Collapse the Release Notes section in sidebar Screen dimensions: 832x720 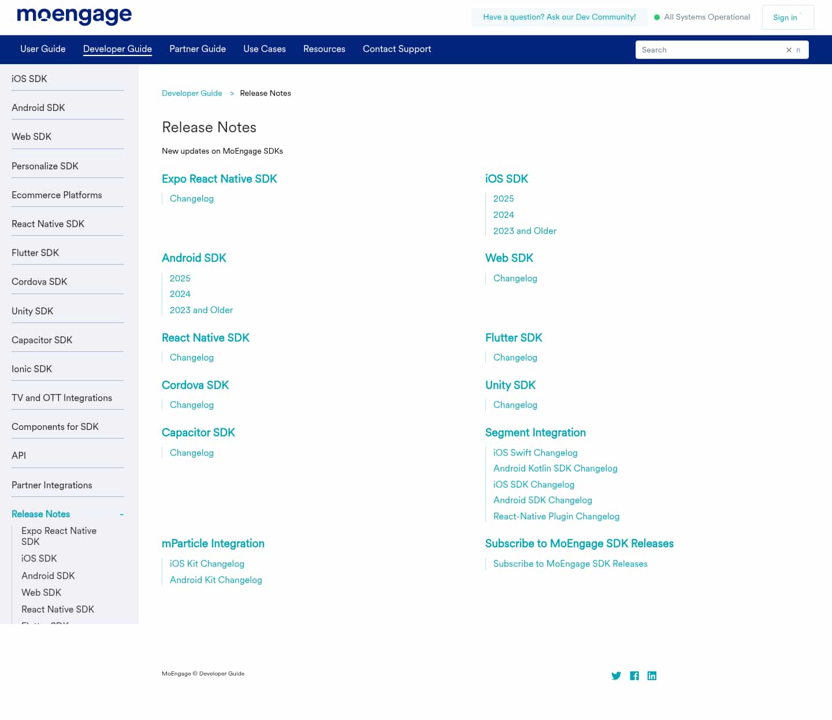pyautogui.click(x=121, y=514)
